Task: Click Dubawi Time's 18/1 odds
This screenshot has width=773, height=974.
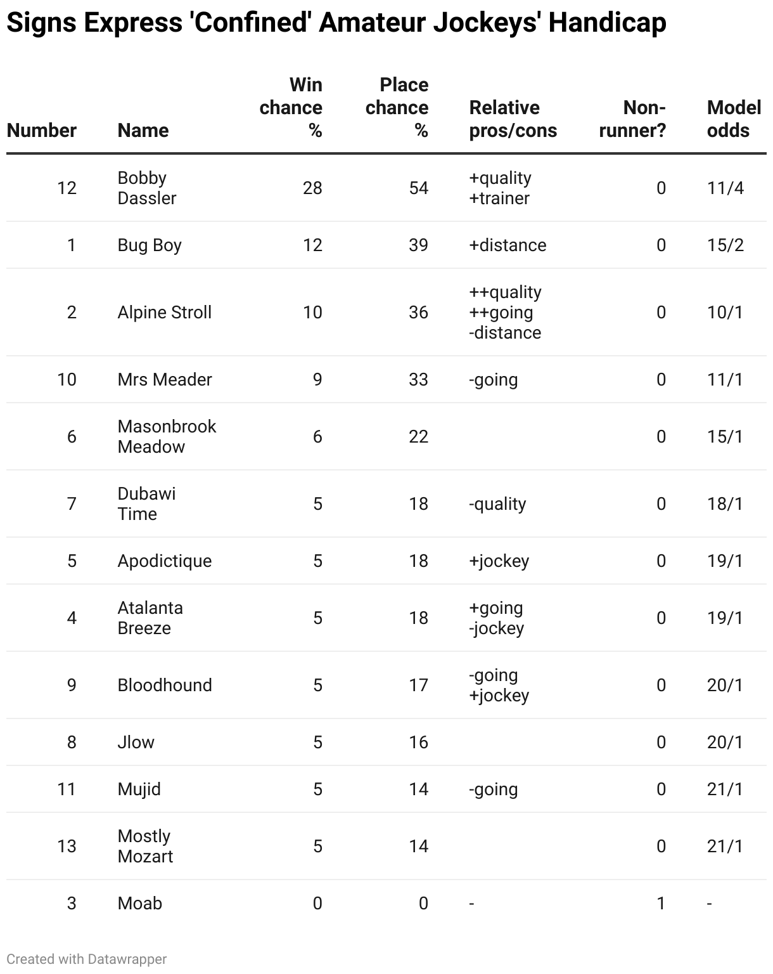Action: pos(725,503)
